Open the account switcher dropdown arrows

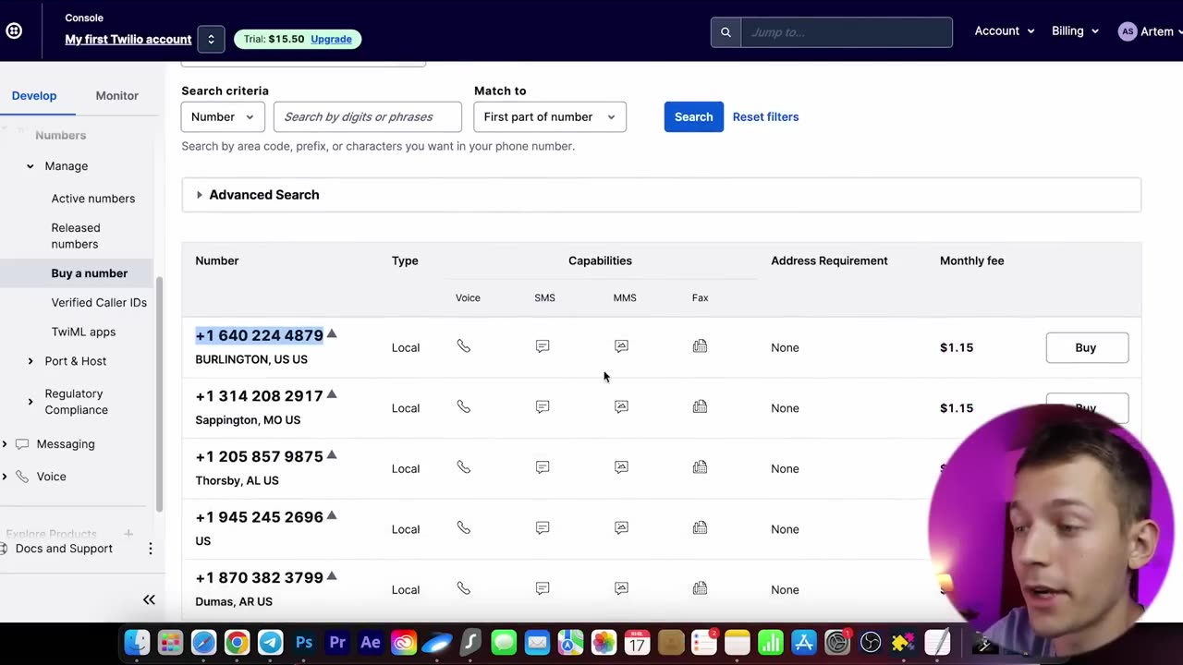tap(211, 39)
